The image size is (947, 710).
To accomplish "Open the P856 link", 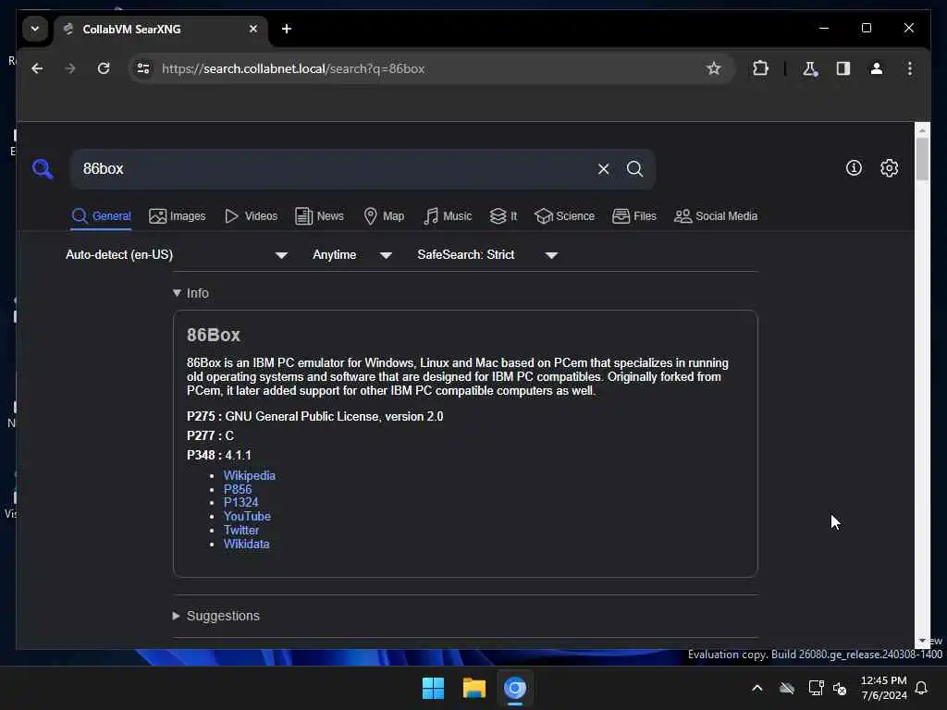I will (x=238, y=490).
